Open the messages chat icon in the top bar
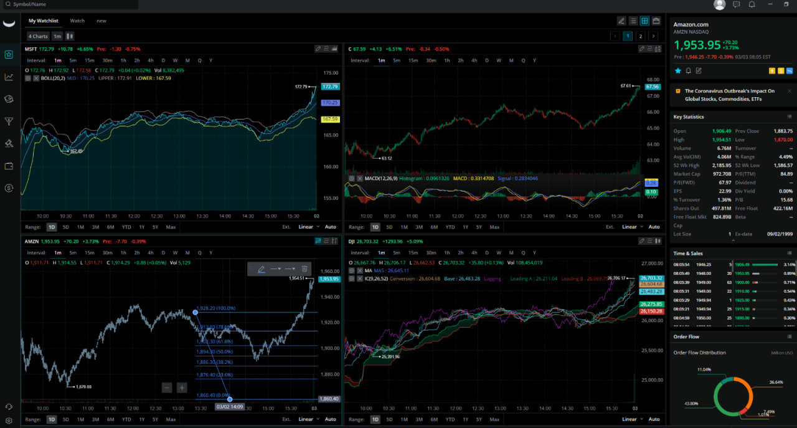Image resolution: width=797 pixels, height=428 pixels. (x=736, y=5)
